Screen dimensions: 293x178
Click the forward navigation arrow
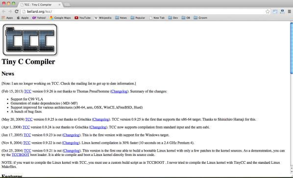(x=10, y=12)
